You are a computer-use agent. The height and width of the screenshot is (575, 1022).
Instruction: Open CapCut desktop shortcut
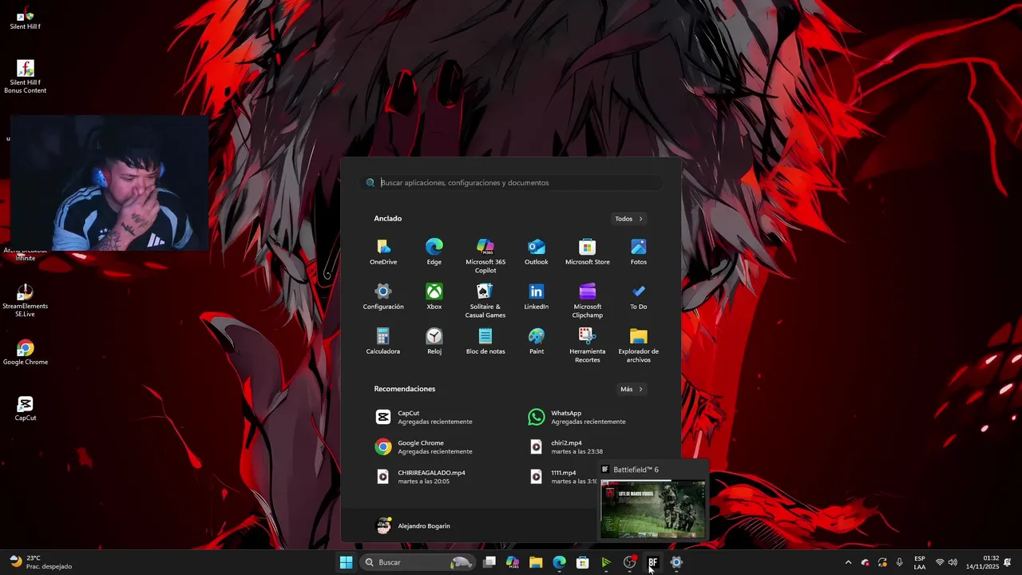pyautogui.click(x=26, y=408)
